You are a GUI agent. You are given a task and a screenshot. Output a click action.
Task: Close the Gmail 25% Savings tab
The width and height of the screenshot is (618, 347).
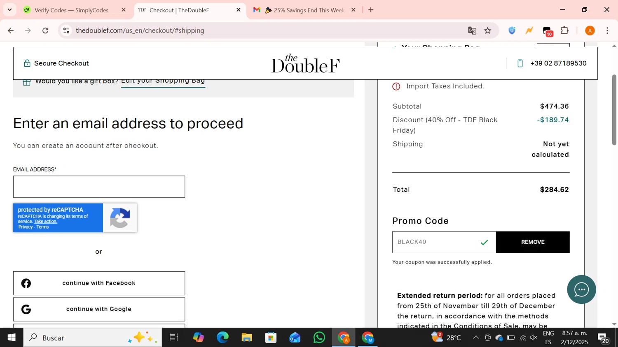pos(353,10)
